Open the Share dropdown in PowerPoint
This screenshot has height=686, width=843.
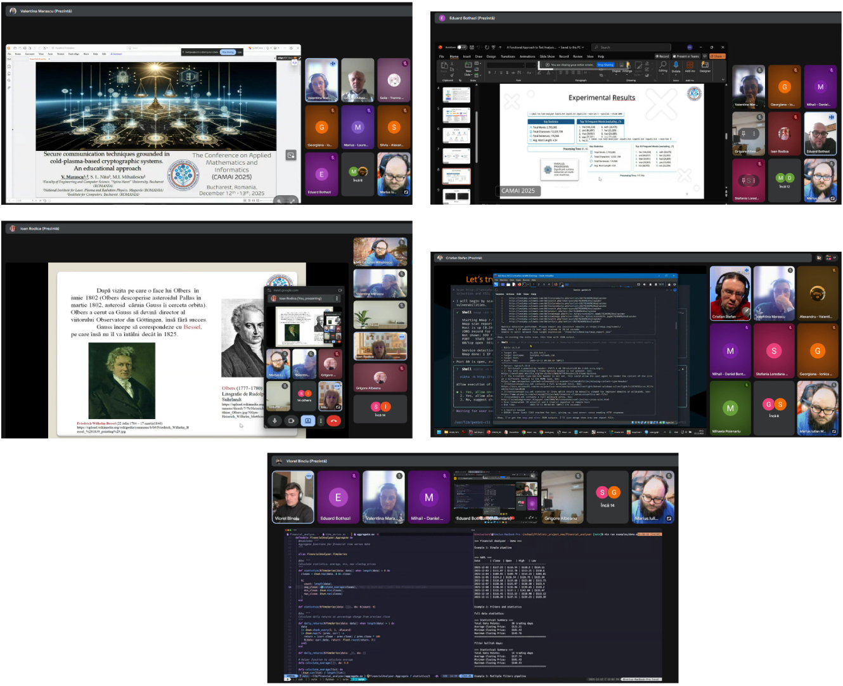pyautogui.click(x=717, y=56)
